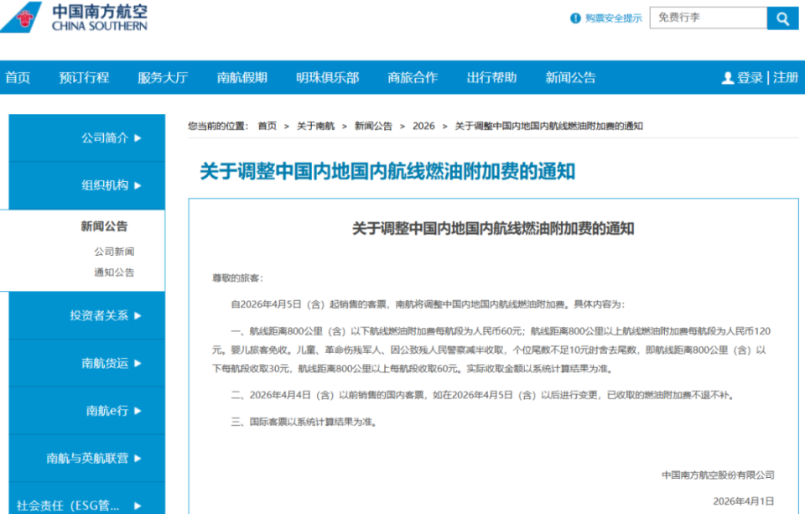Screen dimensions: 805x514
Task: Select 出行帮助 in the top navigation
Action: 491,77
